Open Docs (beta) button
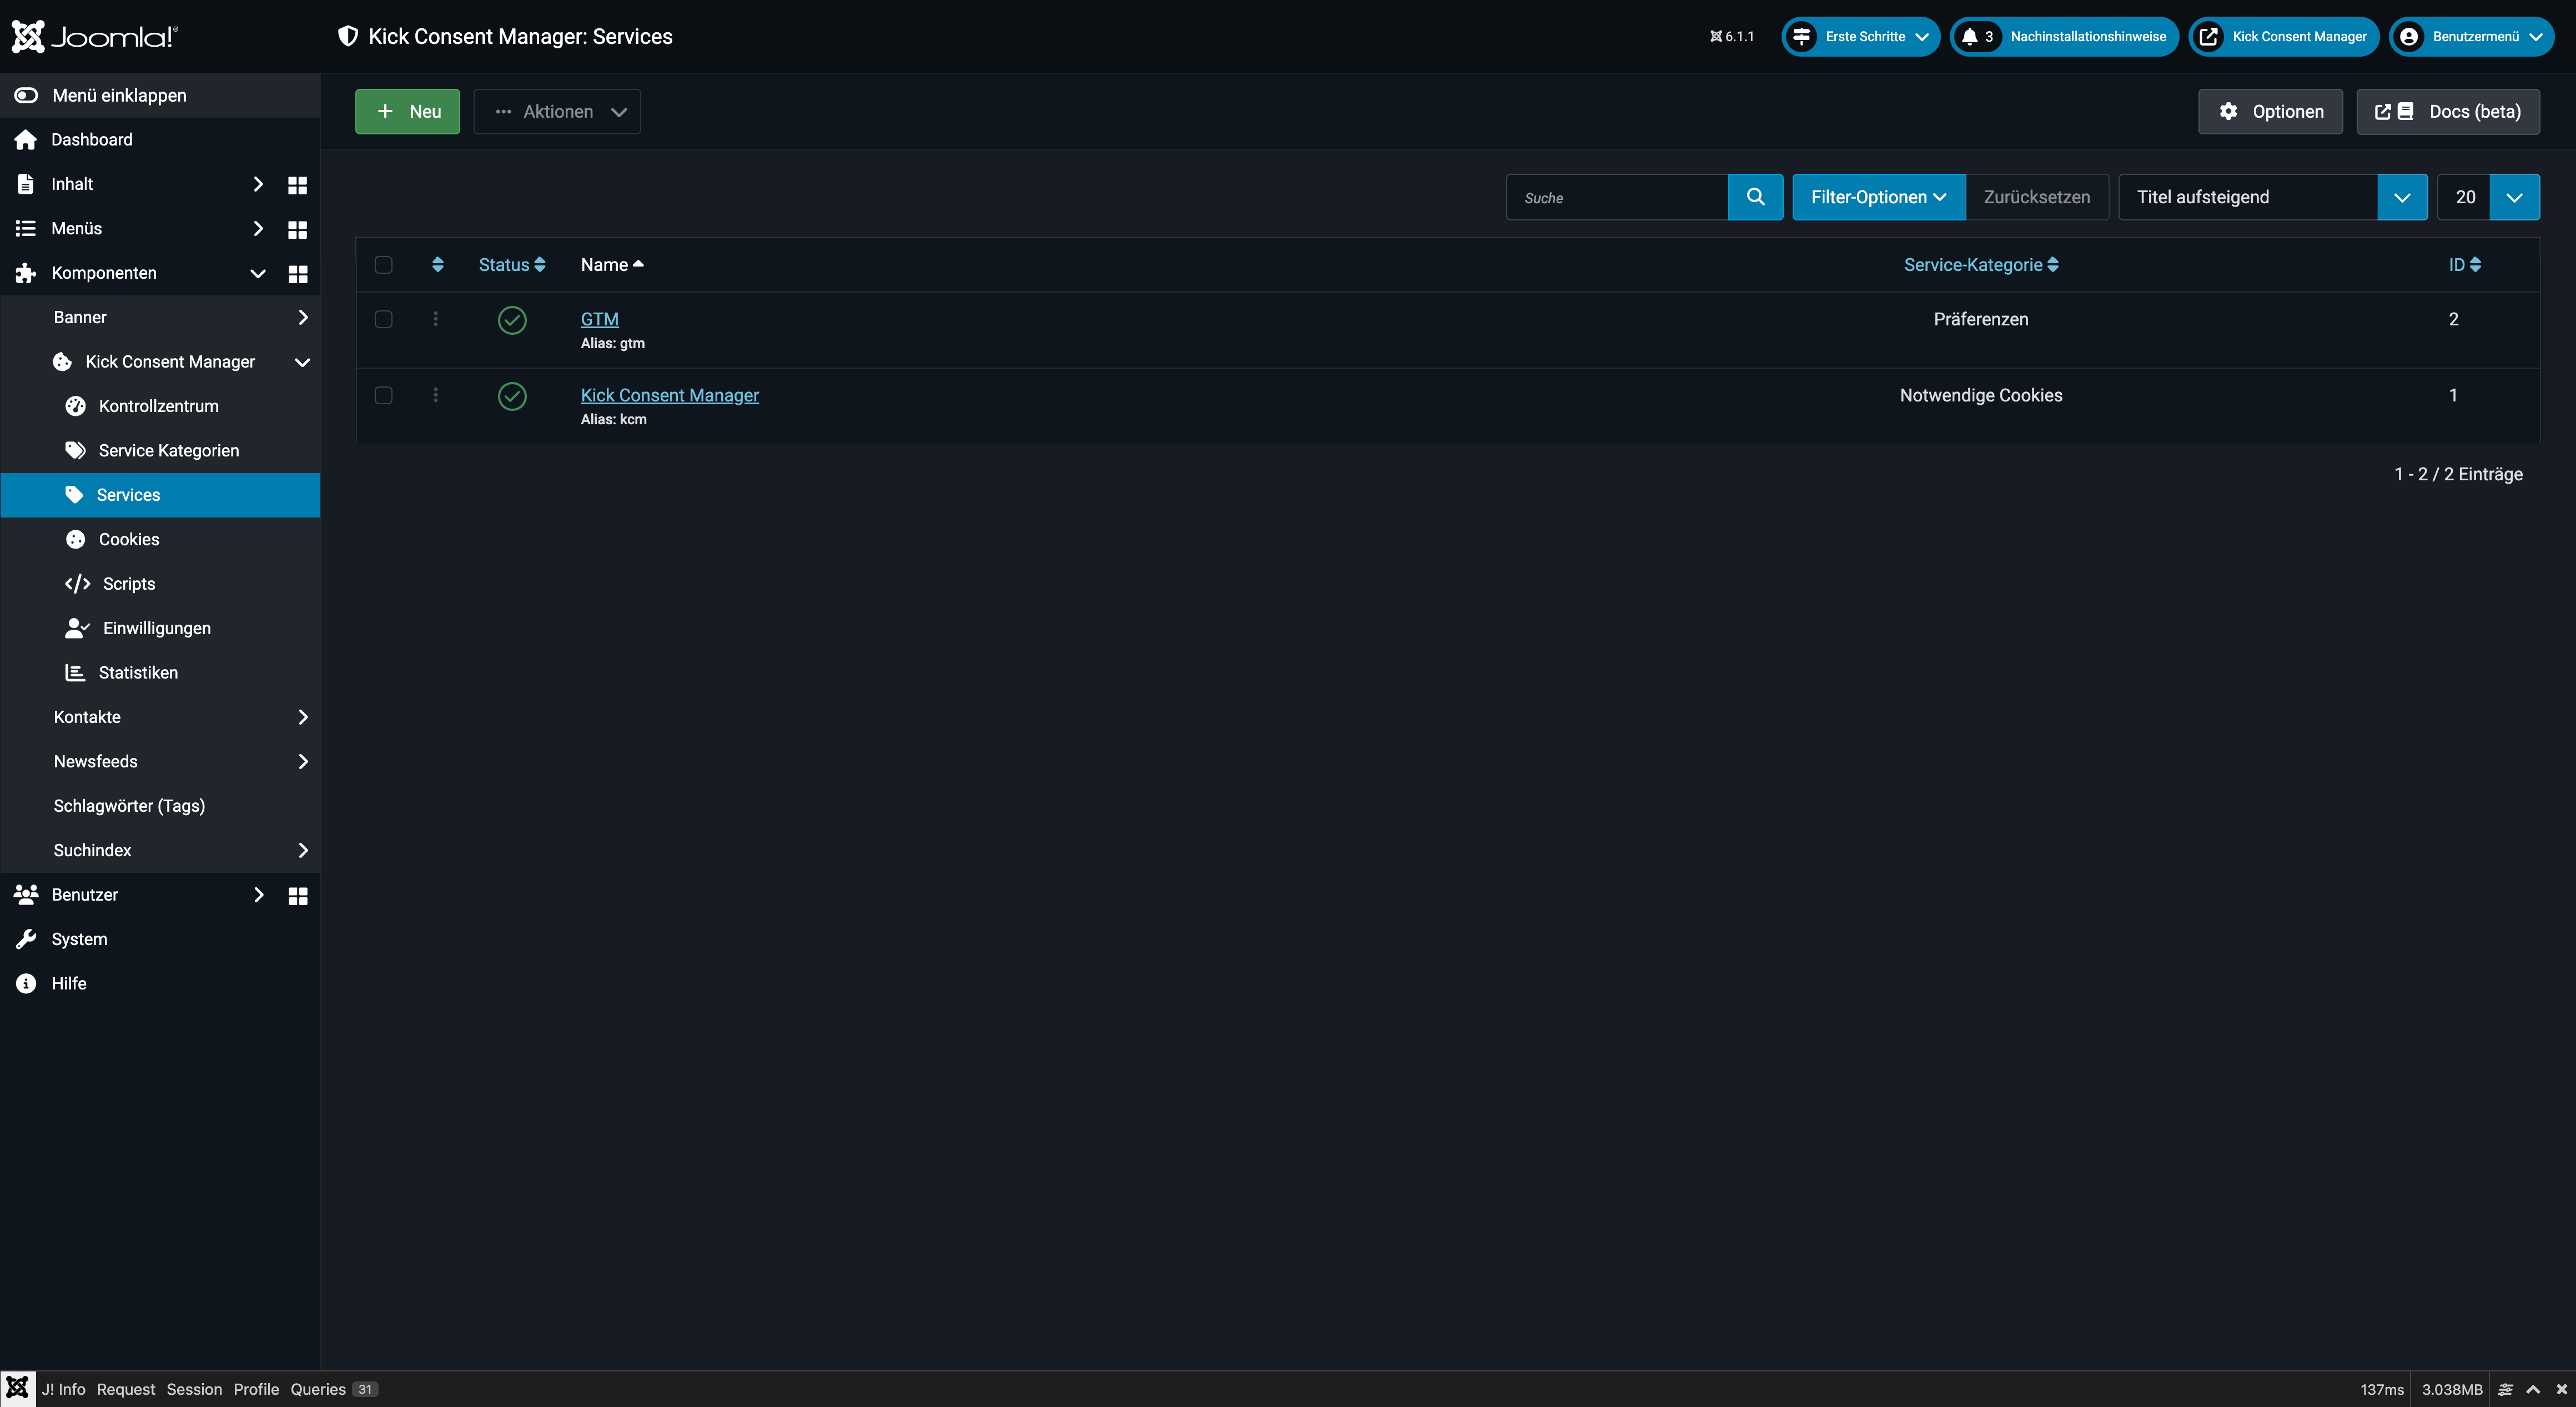This screenshot has height=1407, width=2576. pos(2448,112)
